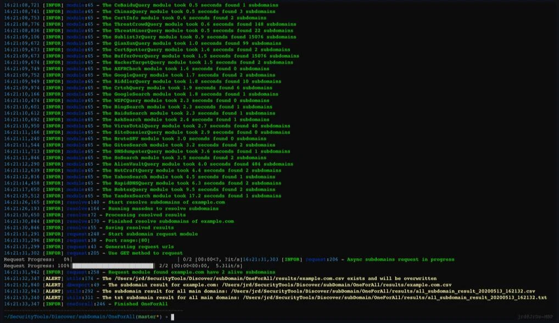Select the HackerTargetQuery module name
Screen dimensions: 559x323
[139, 63]
